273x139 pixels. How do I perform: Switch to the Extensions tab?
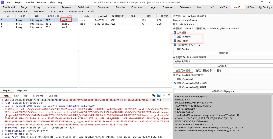186,7
